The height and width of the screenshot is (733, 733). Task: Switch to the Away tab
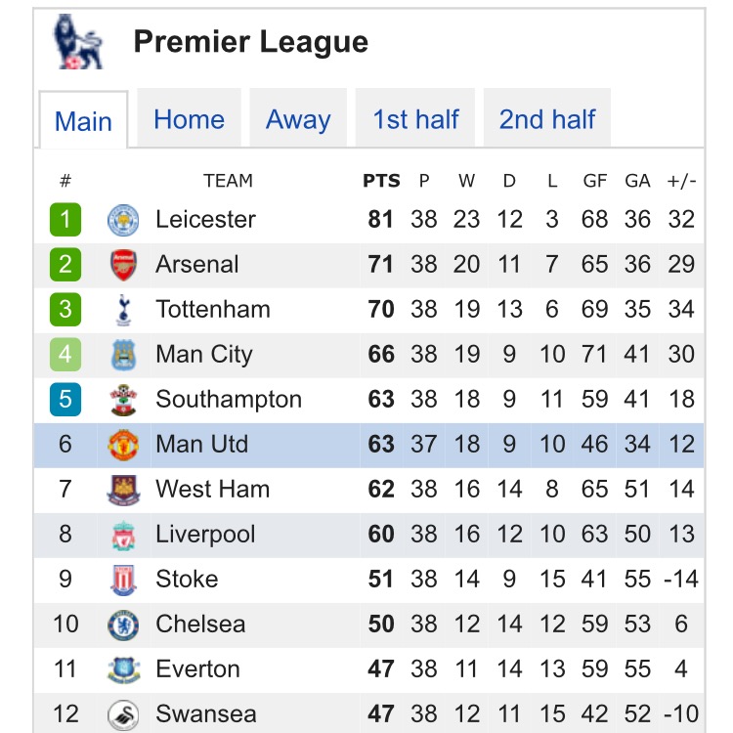pos(298,119)
